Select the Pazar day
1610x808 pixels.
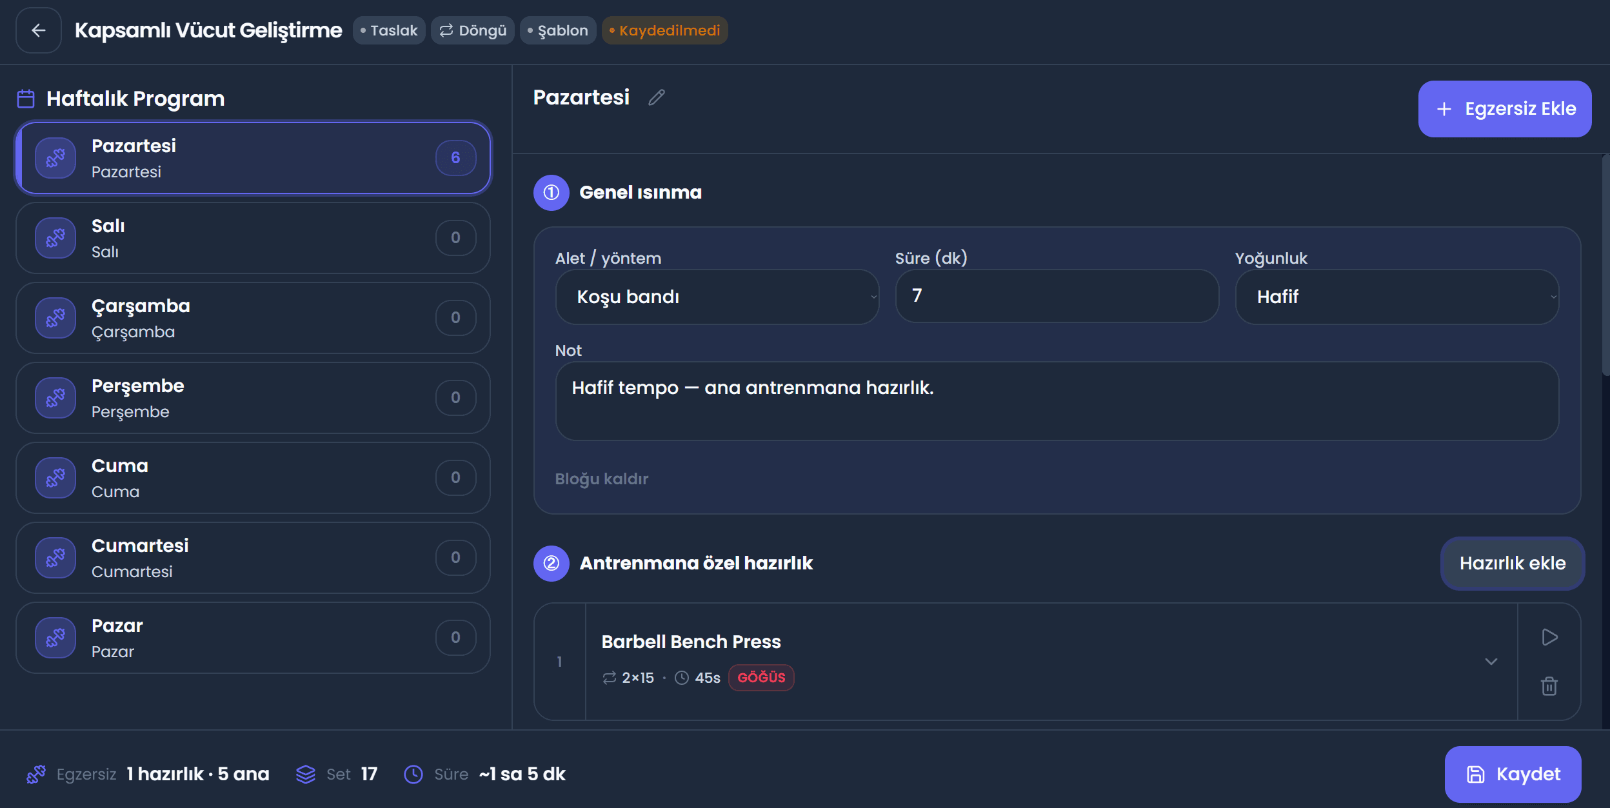click(x=253, y=638)
